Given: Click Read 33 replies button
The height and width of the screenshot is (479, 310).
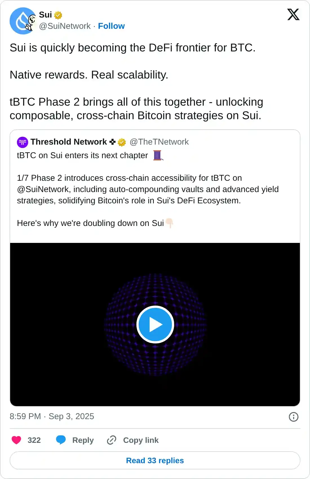Looking at the screenshot, I should pos(155,461).
